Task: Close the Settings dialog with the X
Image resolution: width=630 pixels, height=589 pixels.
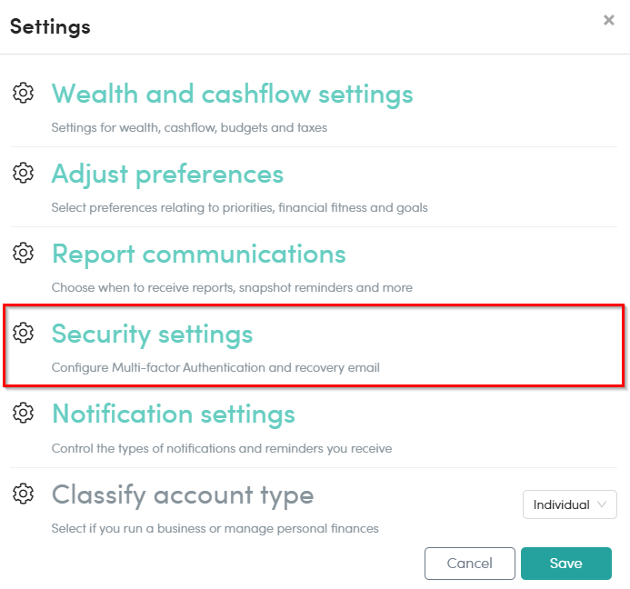Action: click(609, 20)
